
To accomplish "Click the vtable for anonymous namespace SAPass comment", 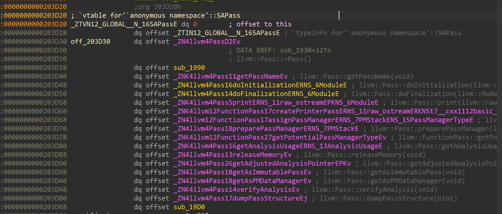I will click(159, 15).
